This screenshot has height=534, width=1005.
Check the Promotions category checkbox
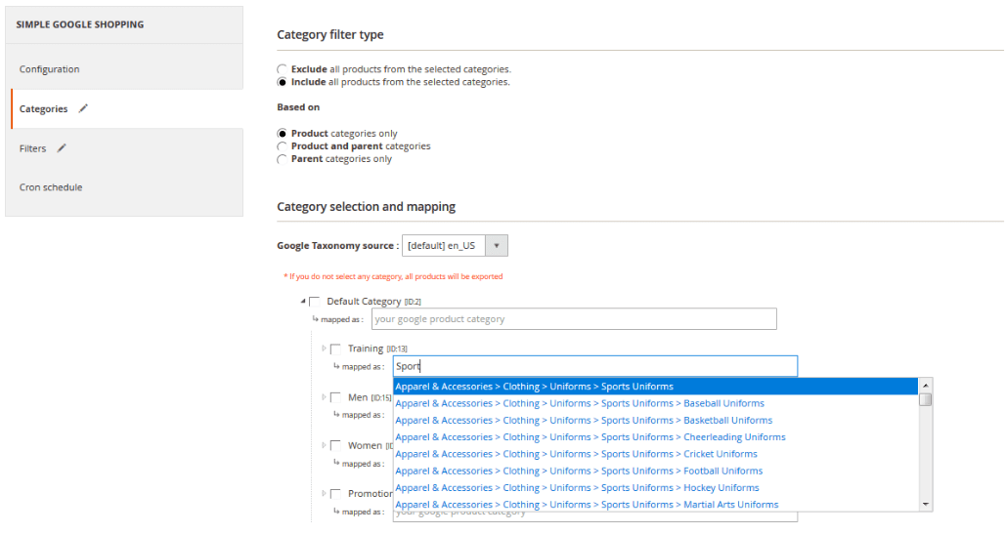click(336, 494)
